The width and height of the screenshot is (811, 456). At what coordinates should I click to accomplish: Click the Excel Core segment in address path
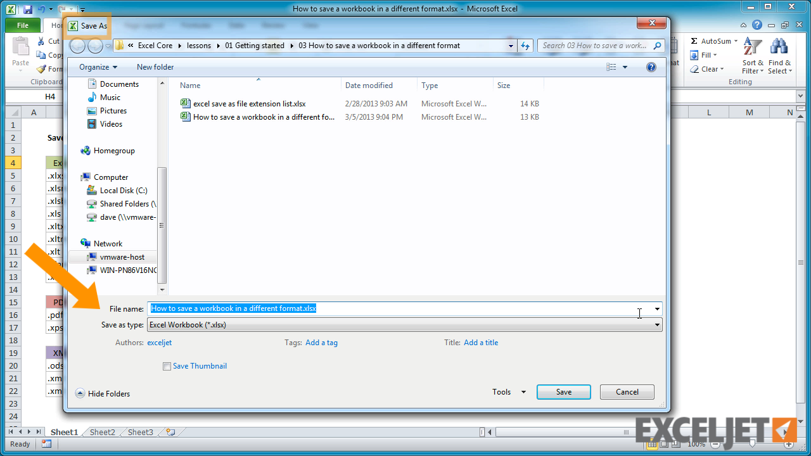point(155,46)
